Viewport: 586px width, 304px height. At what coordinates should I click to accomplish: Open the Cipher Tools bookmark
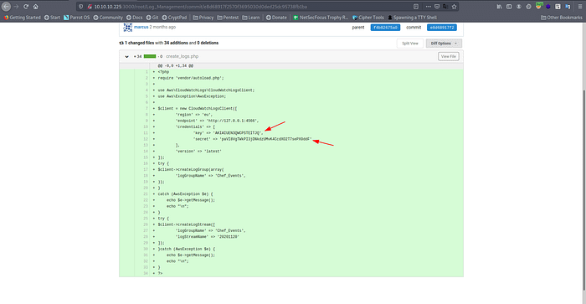(x=368, y=18)
